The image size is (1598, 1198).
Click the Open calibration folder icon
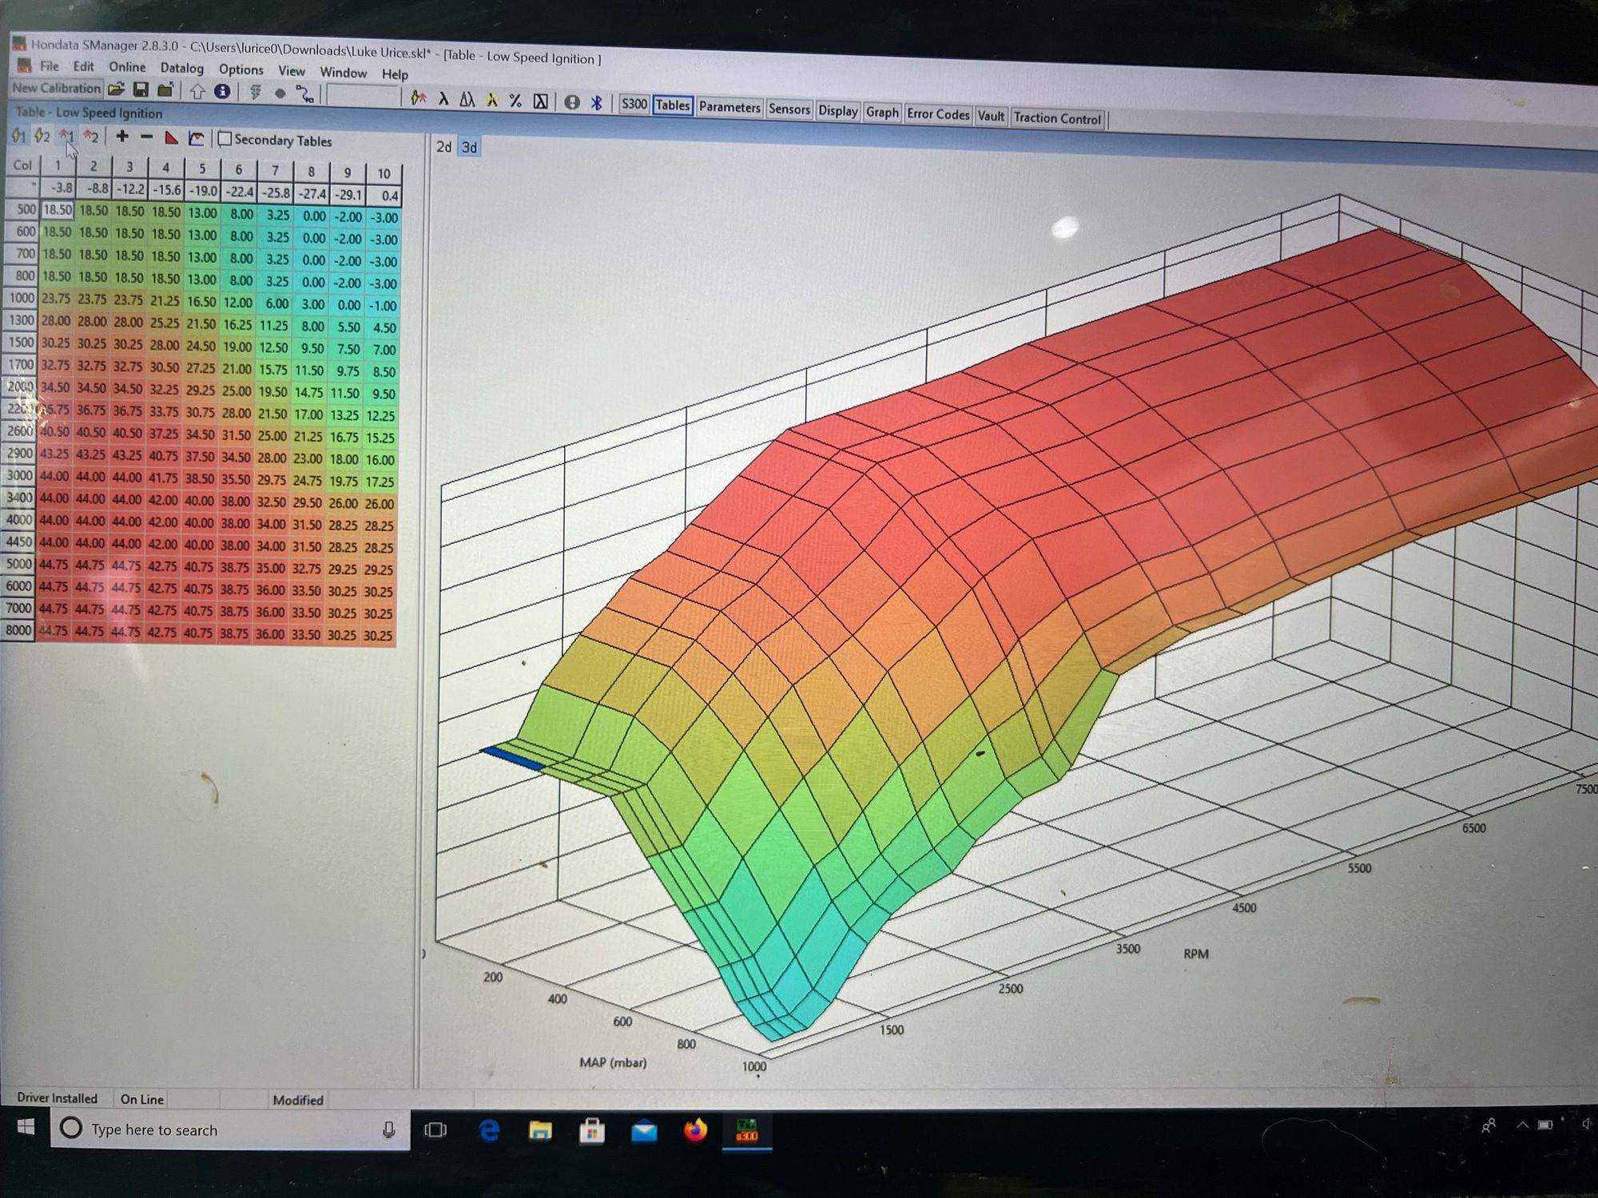coord(116,89)
